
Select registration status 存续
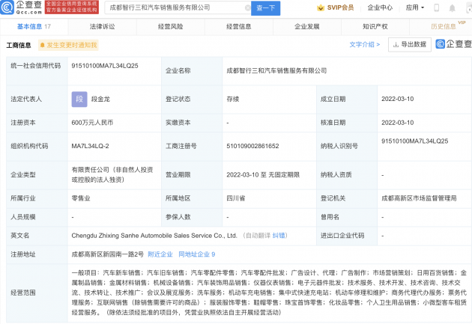(233, 100)
